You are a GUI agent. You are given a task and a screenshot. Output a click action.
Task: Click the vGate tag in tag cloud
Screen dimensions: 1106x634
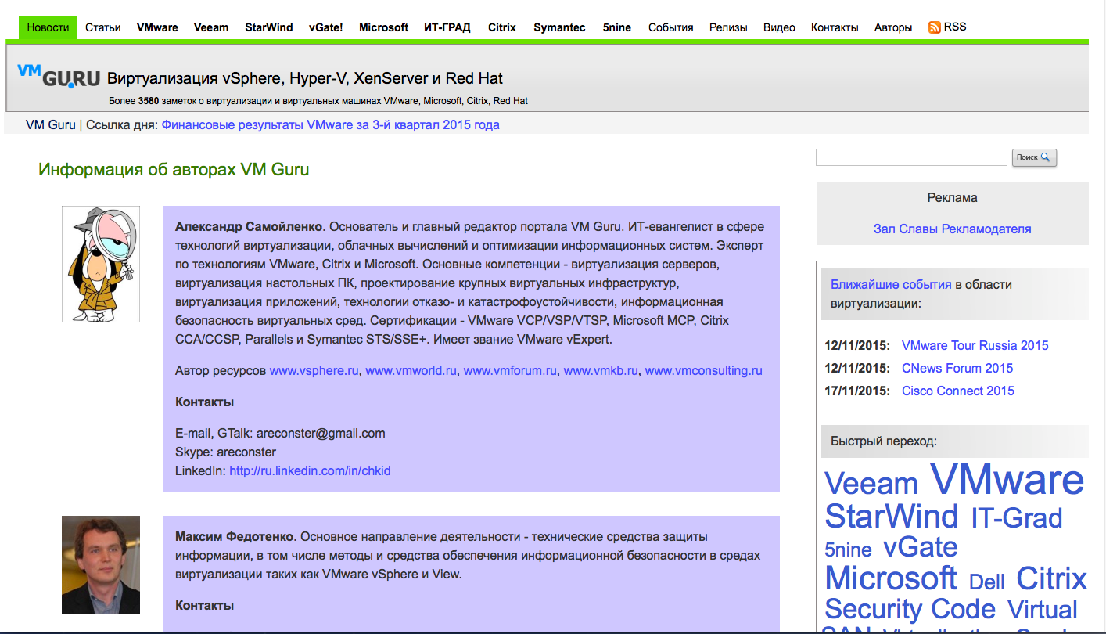coord(920,547)
